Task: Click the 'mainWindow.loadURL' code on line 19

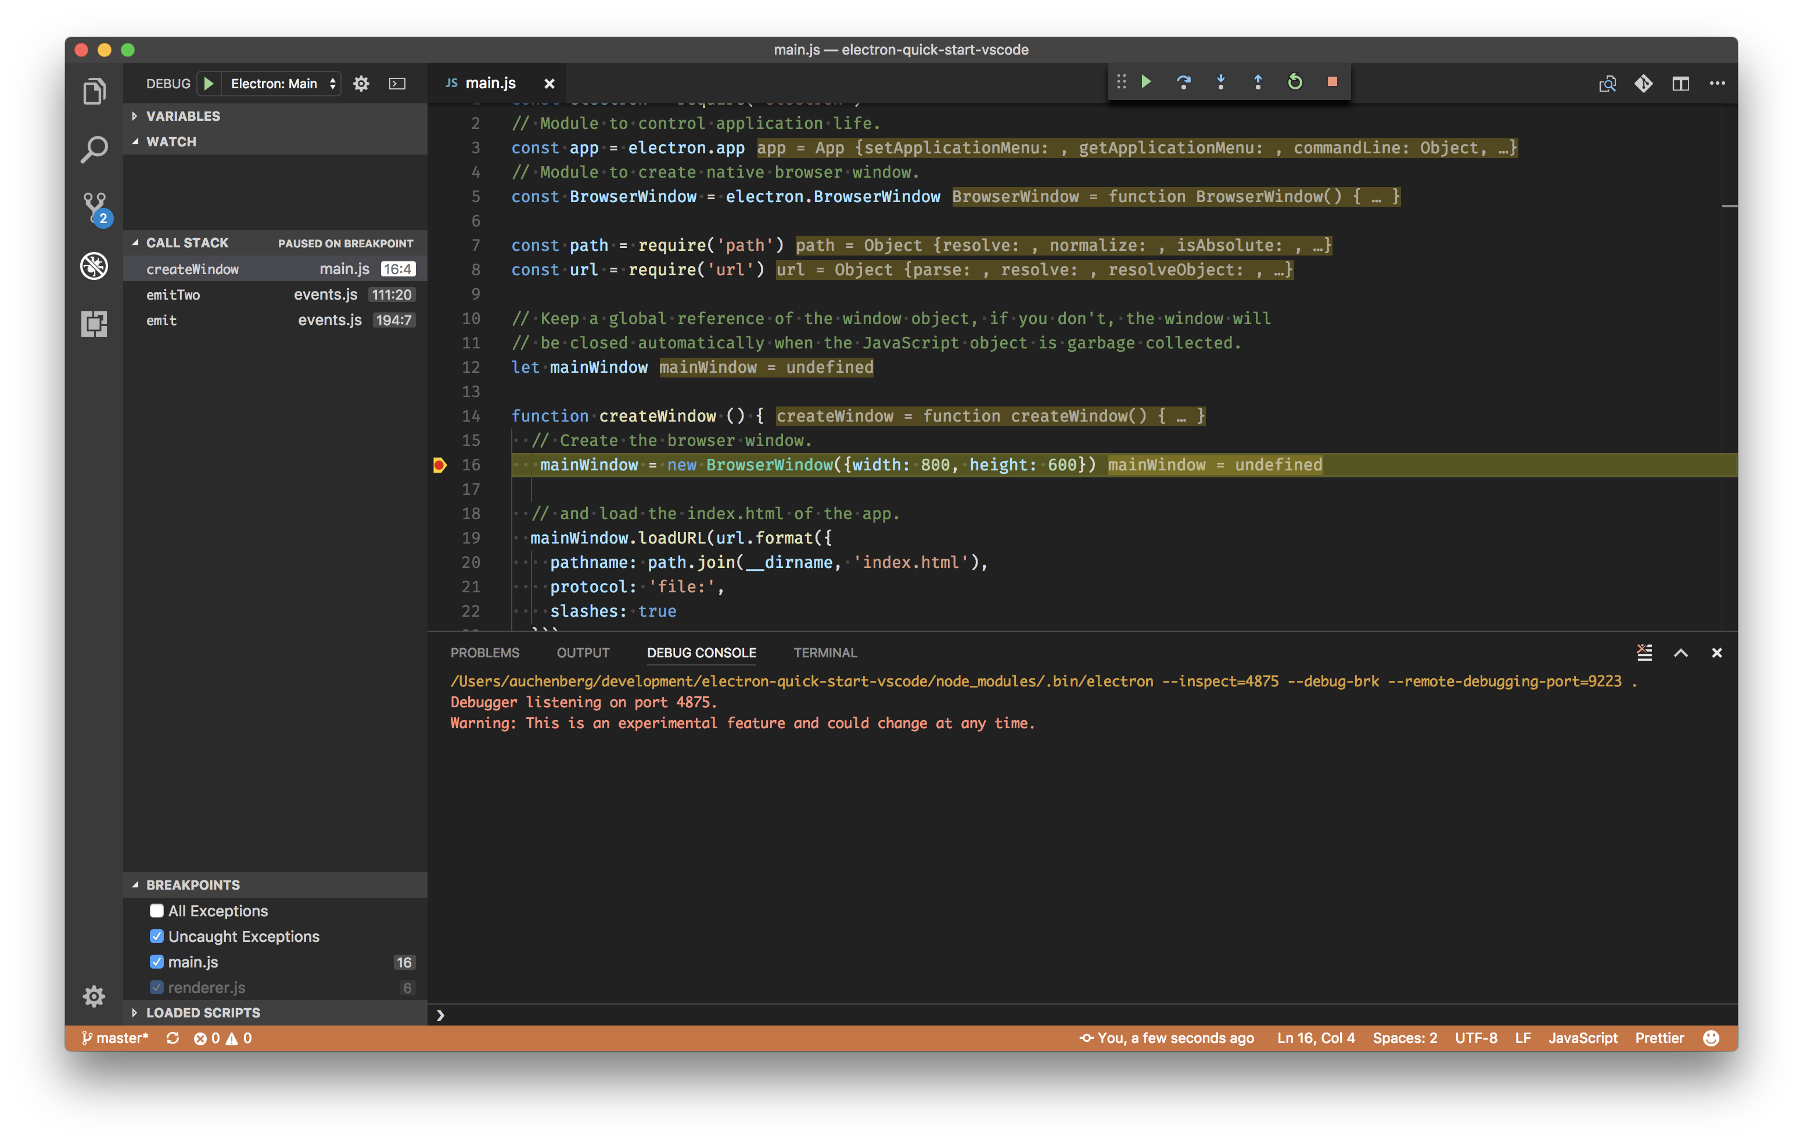Action: (619, 538)
